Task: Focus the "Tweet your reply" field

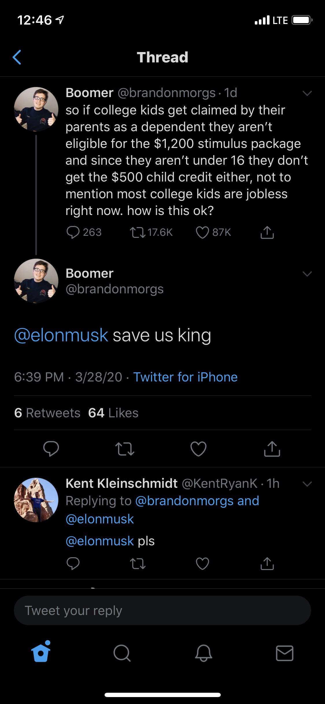Action: point(162,610)
